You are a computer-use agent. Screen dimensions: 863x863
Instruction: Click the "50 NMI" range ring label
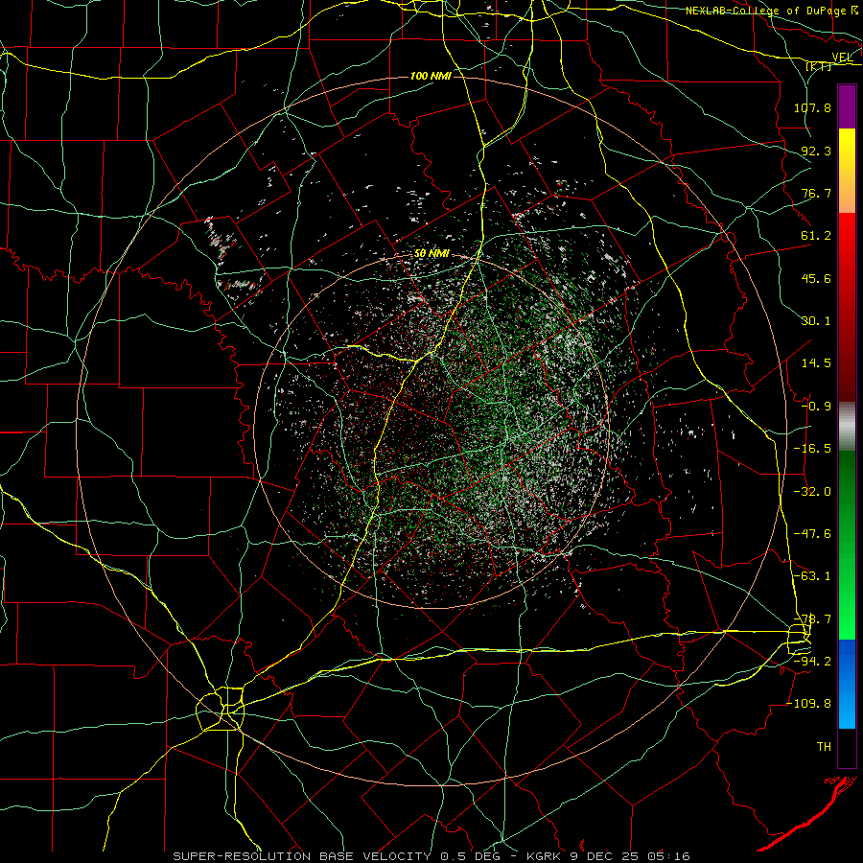tap(431, 254)
